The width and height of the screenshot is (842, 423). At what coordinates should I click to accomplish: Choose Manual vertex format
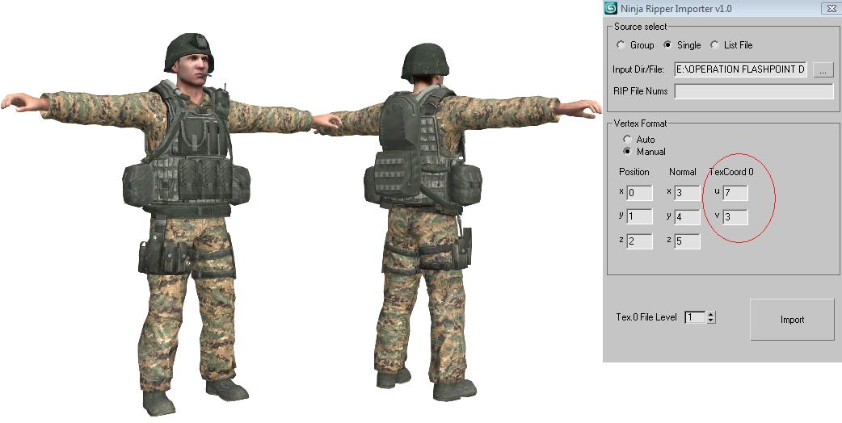(627, 152)
